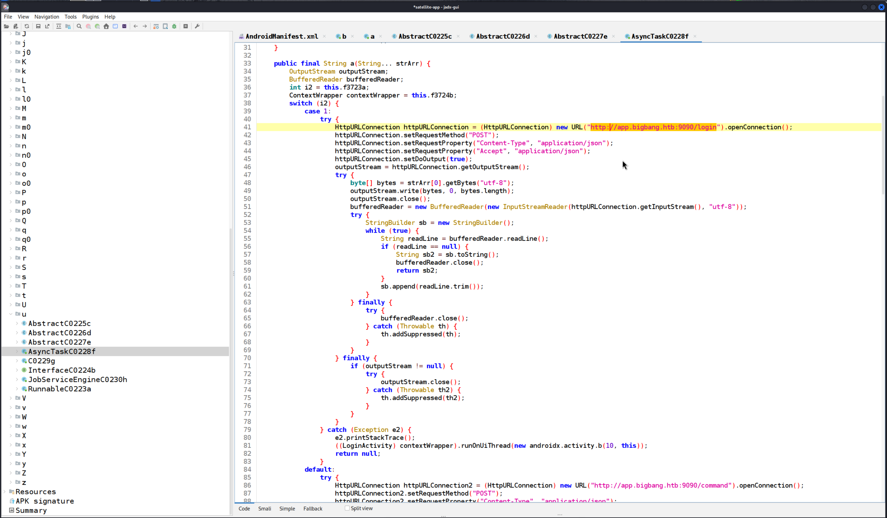Click the open file toolbar icon
Image resolution: width=887 pixels, height=518 pixels.
6,26
